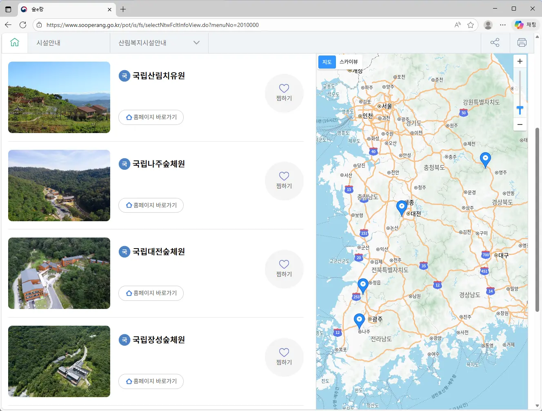The height and width of the screenshot is (411, 542).
Task: Click the map marker near 대전
Action: tap(401, 207)
